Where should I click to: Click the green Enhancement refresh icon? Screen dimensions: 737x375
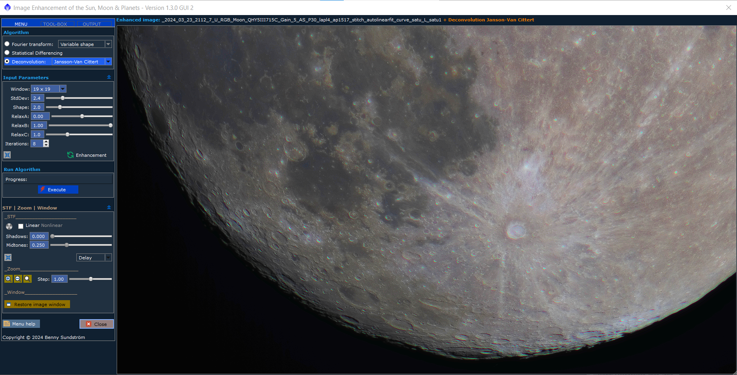point(70,155)
